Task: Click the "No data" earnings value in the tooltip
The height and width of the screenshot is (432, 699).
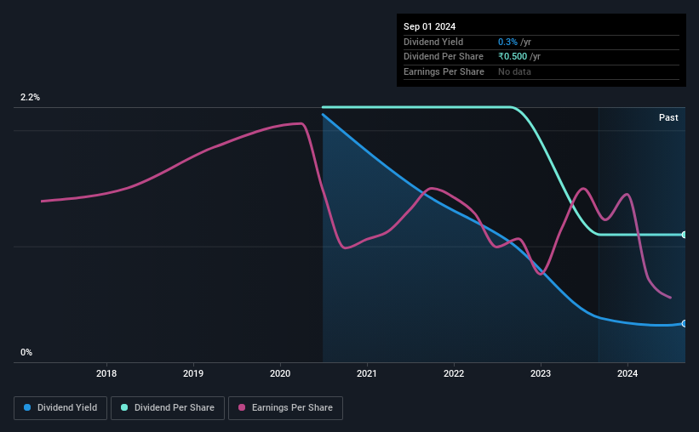Action: 515,72
